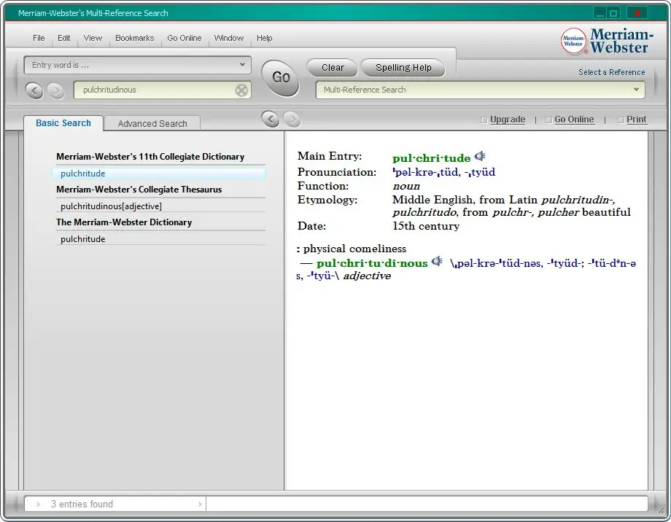The width and height of the screenshot is (671, 522).
Task: Go back to previous search word
Action: coord(34,90)
